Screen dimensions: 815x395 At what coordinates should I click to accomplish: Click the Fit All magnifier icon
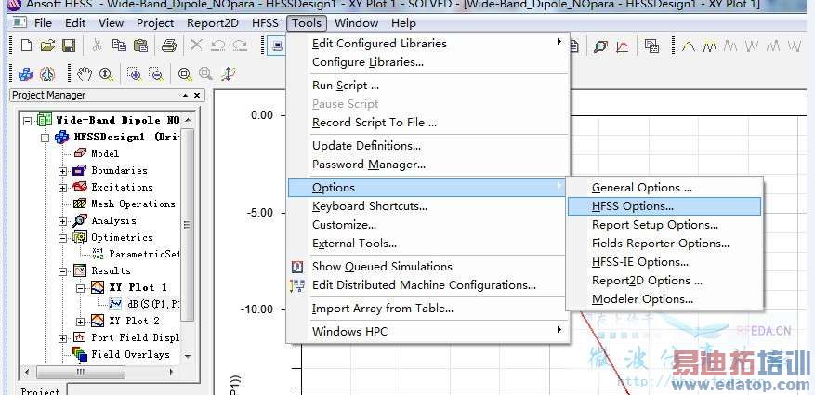185,74
